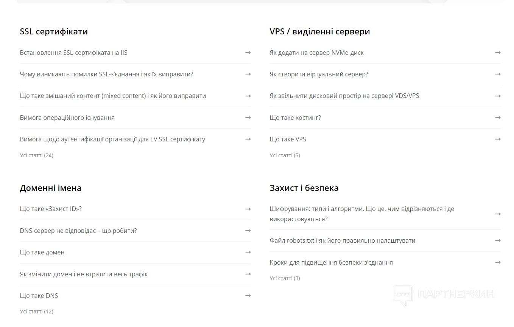Click arrow beside "Що таке «Захист ID»?"
This screenshot has height=327, width=514.
point(248,209)
